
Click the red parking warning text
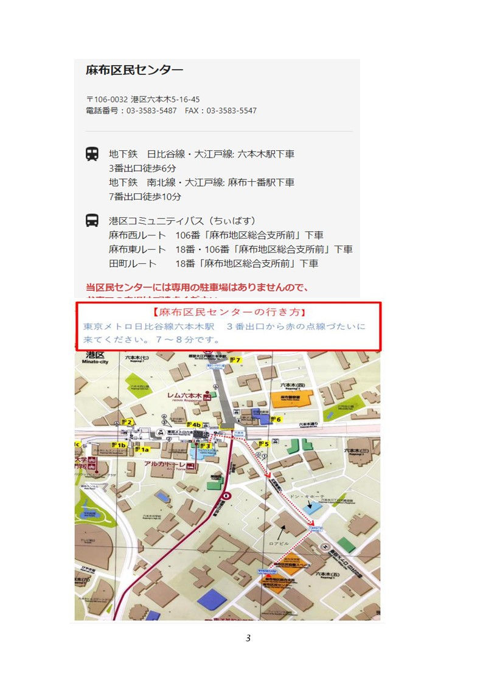(197, 288)
